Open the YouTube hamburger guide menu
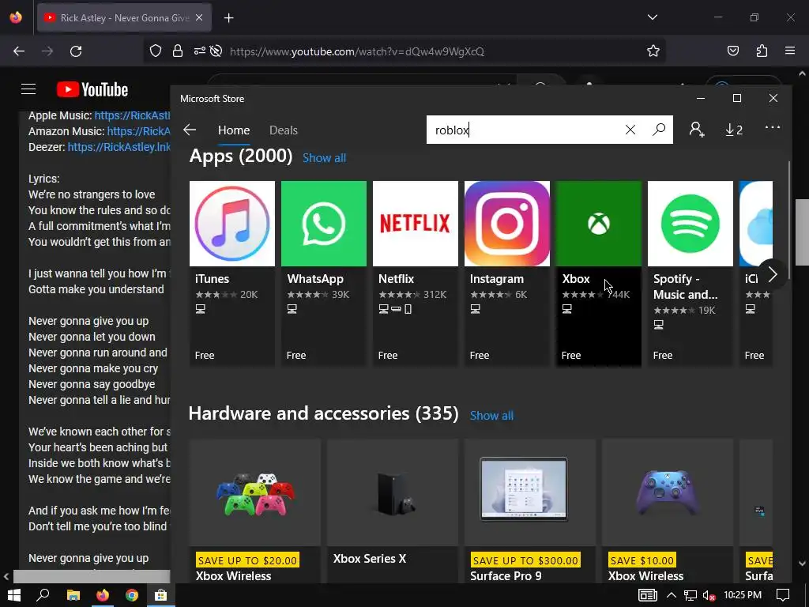Image resolution: width=809 pixels, height=607 pixels. pos(28,89)
